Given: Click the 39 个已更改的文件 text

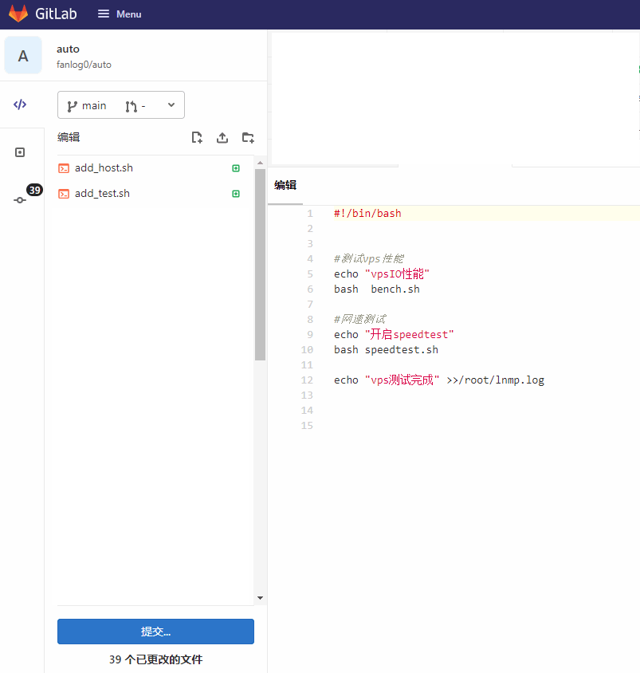Looking at the screenshot, I should tap(155, 659).
